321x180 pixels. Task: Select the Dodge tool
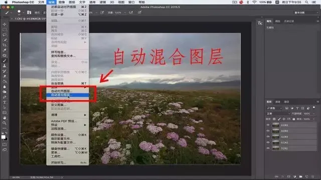point(5,92)
